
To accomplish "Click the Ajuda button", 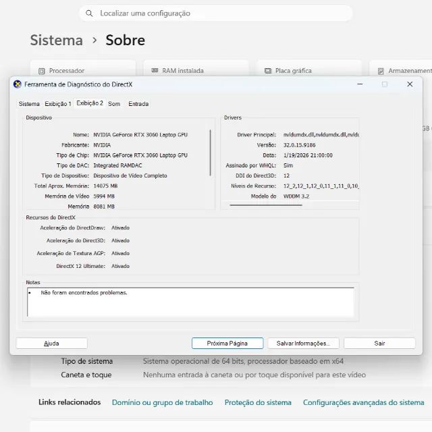I will (x=51, y=344).
